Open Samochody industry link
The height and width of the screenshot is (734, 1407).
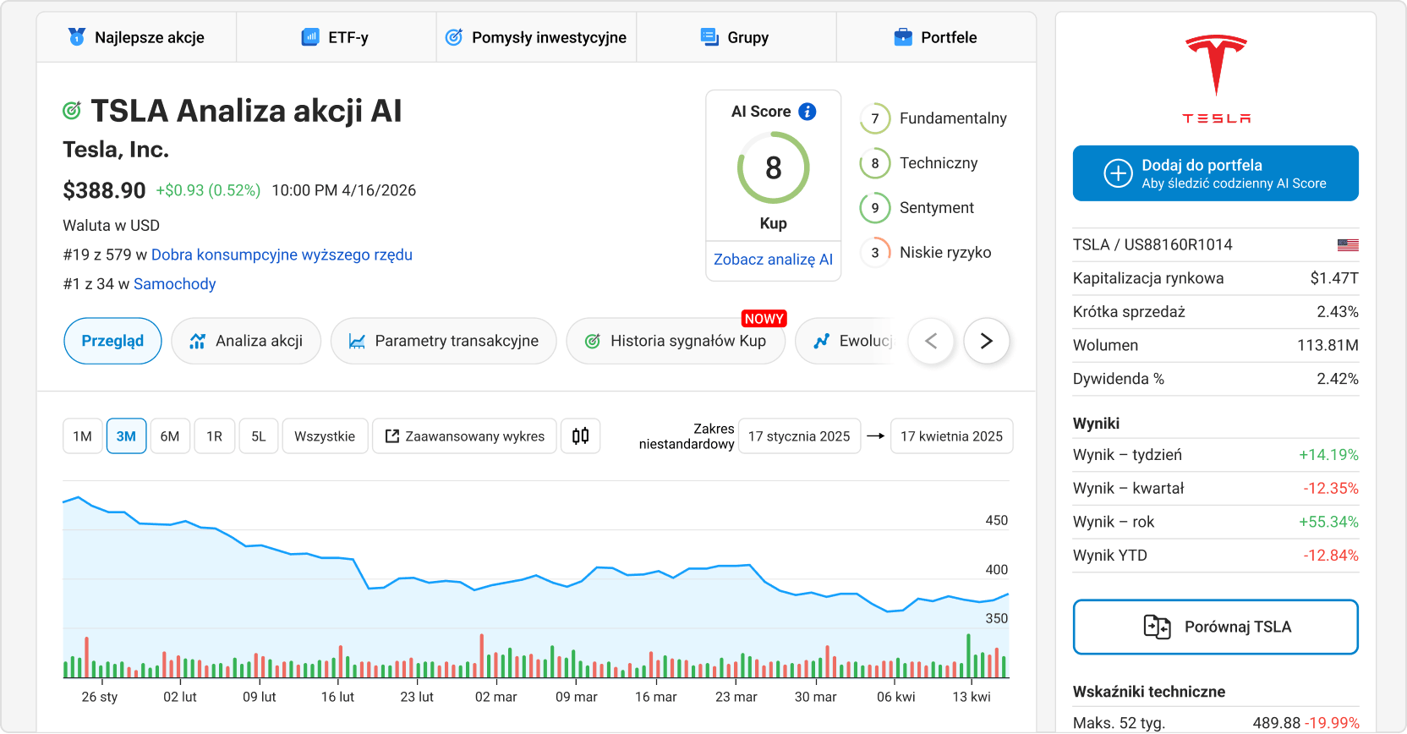pyautogui.click(x=174, y=284)
